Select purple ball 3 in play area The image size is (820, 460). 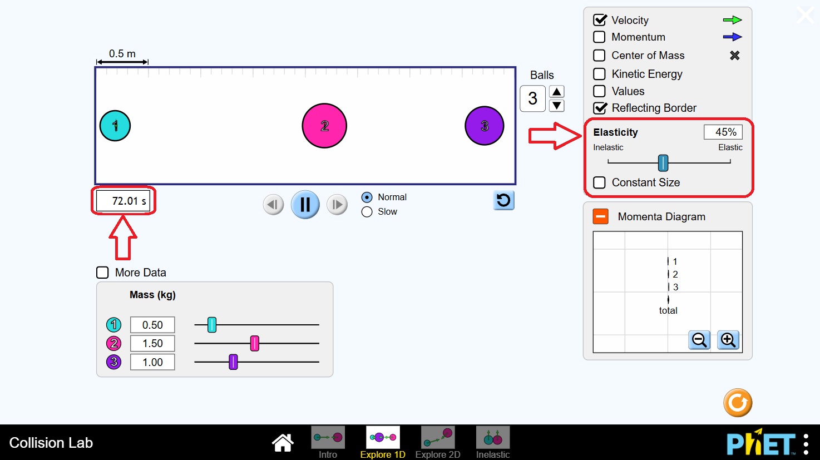click(485, 126)
